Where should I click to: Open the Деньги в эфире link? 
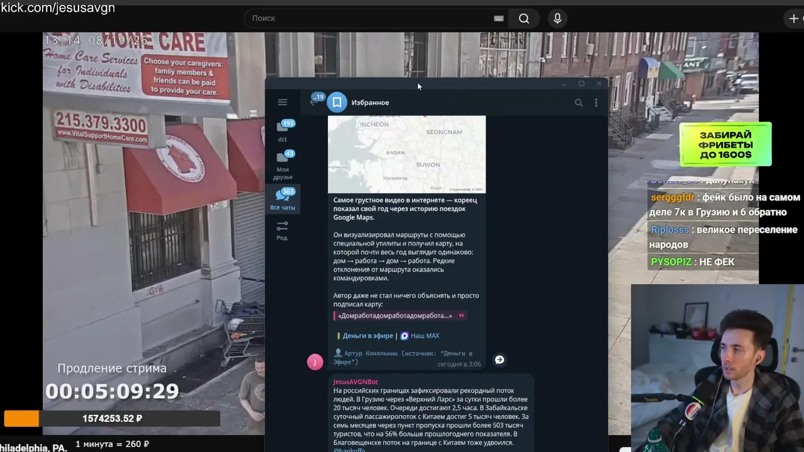click(x=367, y=336)
